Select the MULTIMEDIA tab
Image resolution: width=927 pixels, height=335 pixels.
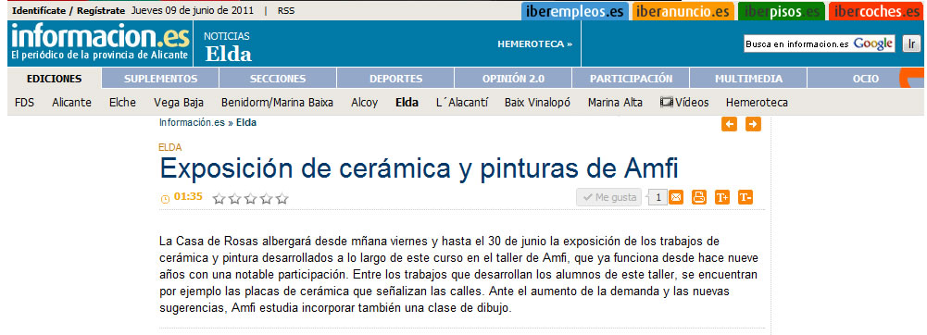point(748,79)
